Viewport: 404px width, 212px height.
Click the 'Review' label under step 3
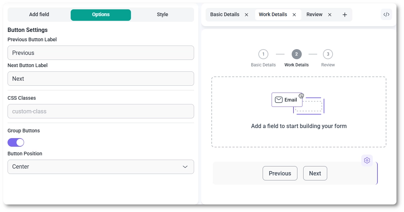(x=328, y=65)
